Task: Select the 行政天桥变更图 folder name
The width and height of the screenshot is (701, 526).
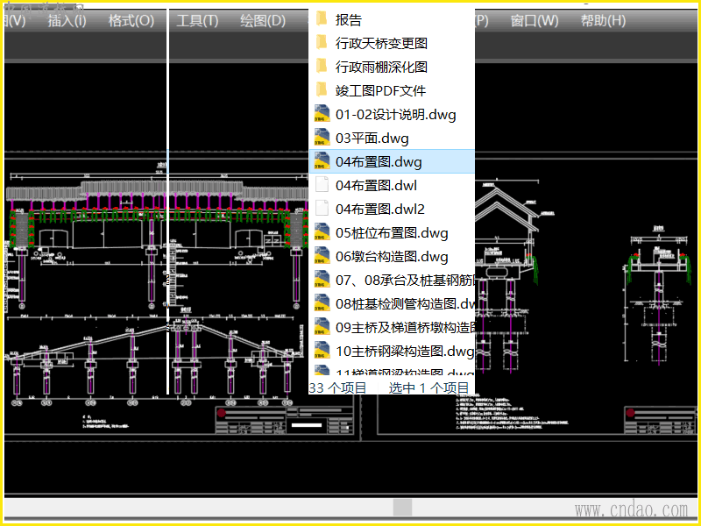Action: tap(381, 43)
